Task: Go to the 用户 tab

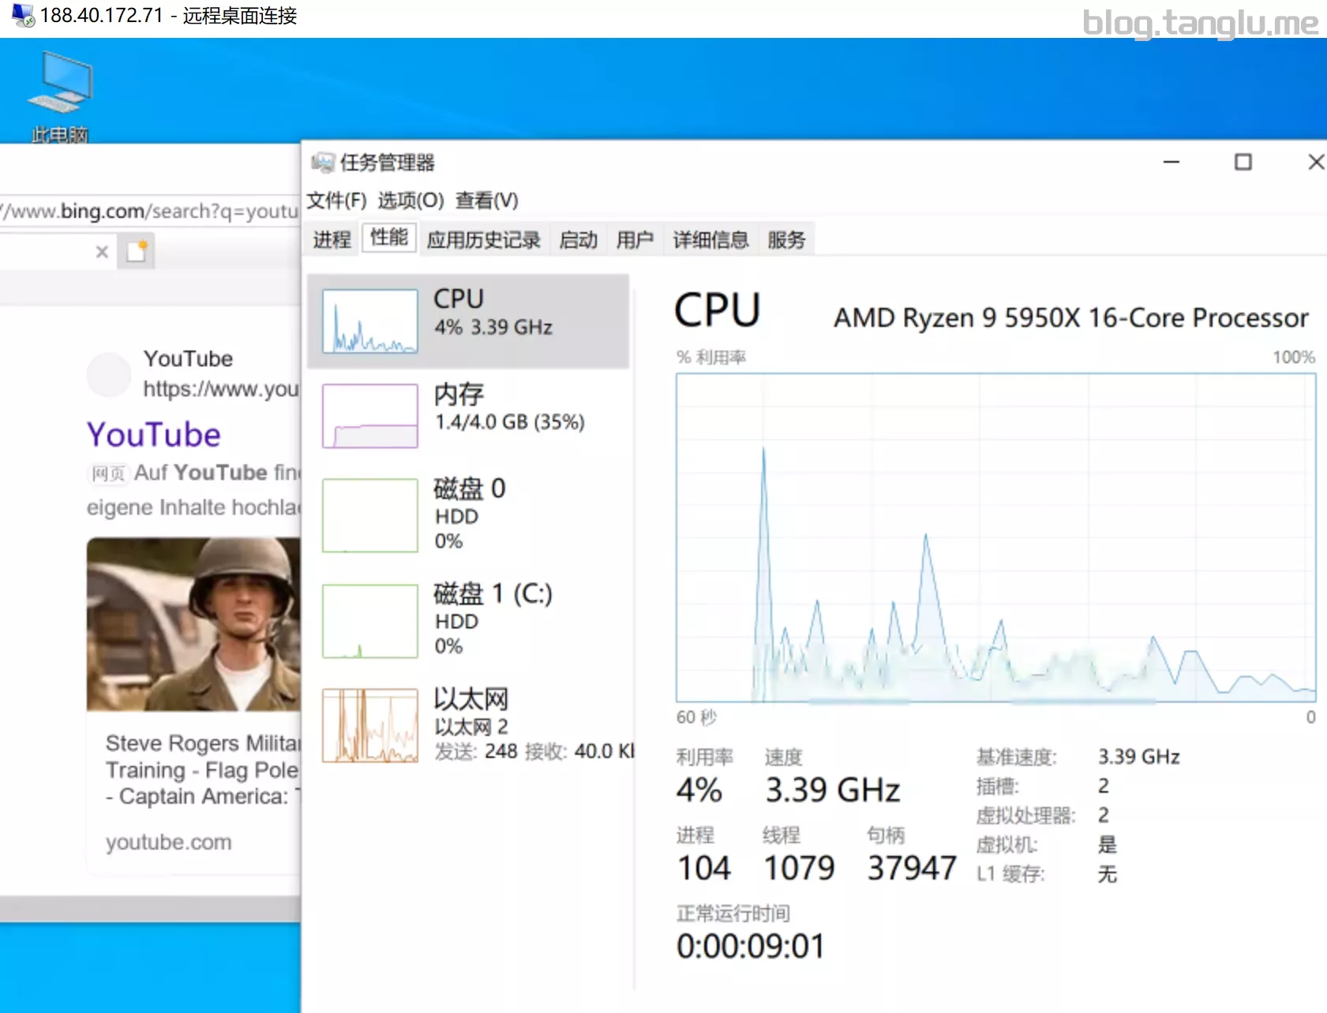Action: click(635, 239)
